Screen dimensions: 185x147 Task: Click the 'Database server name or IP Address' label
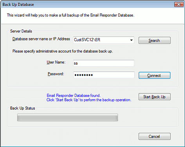[41, 39]
